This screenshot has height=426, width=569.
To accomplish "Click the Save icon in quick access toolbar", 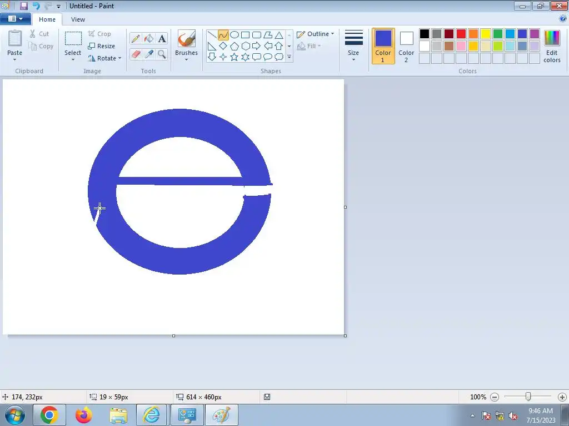I will (x=24, y=6).
